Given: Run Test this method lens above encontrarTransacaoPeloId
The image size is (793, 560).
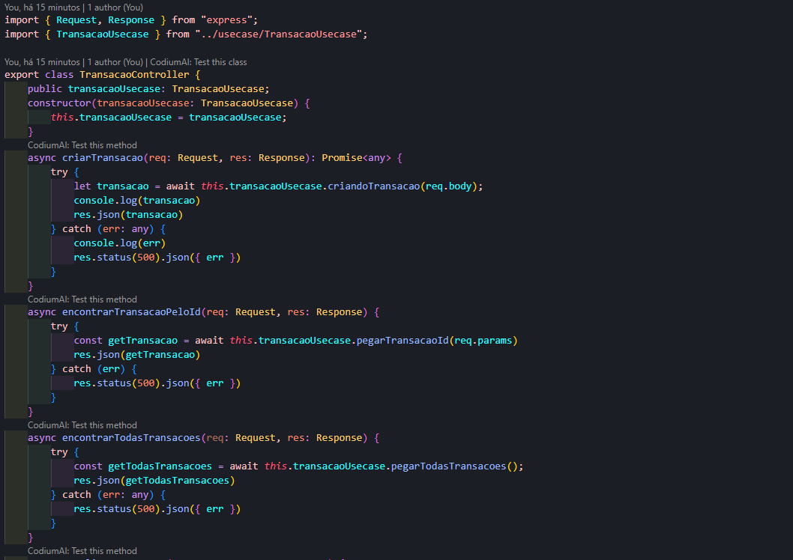Looking at the screenshot, I should [x=82, y=299].
